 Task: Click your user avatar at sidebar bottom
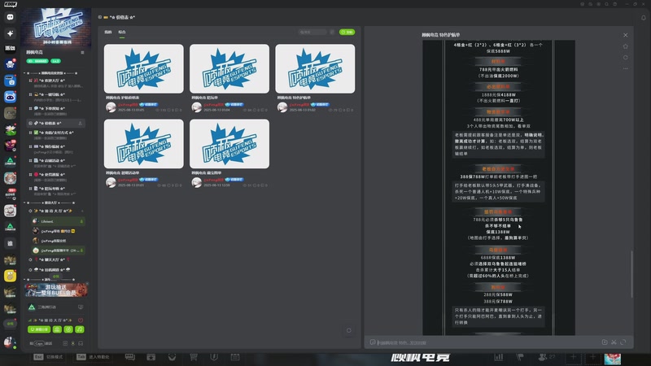pyautogui.click(x=9, y=342)
